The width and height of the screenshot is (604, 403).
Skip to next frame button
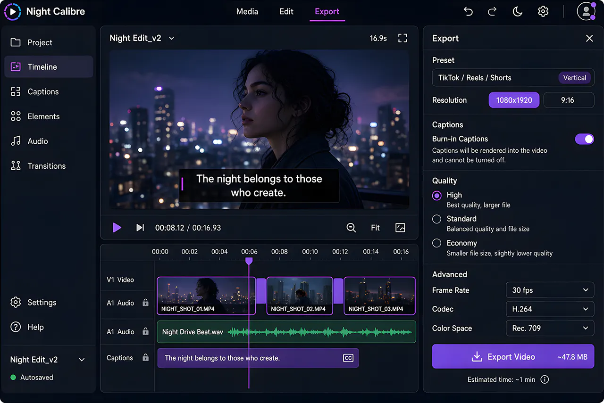pyautogui.click(x=140, y=228)
